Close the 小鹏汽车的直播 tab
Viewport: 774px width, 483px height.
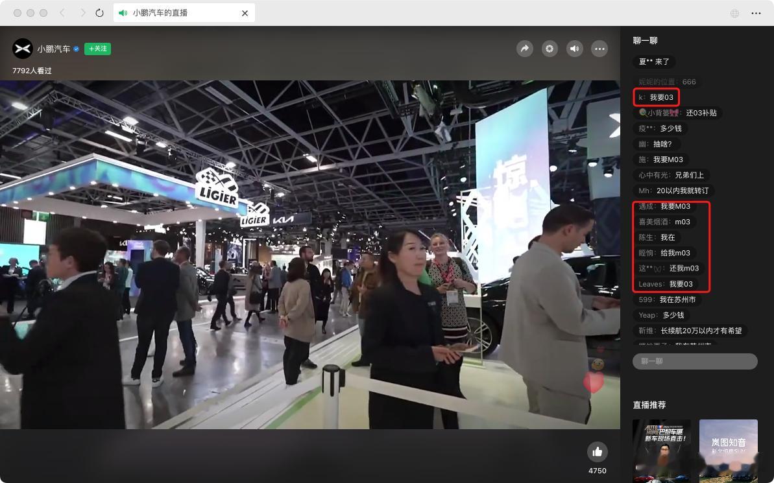click(245, 14)
